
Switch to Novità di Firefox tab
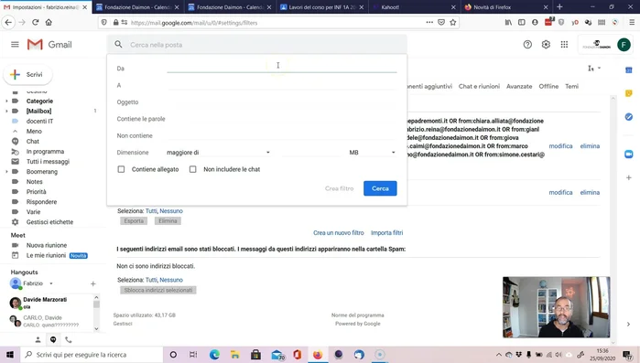click(x=506, y=7)
